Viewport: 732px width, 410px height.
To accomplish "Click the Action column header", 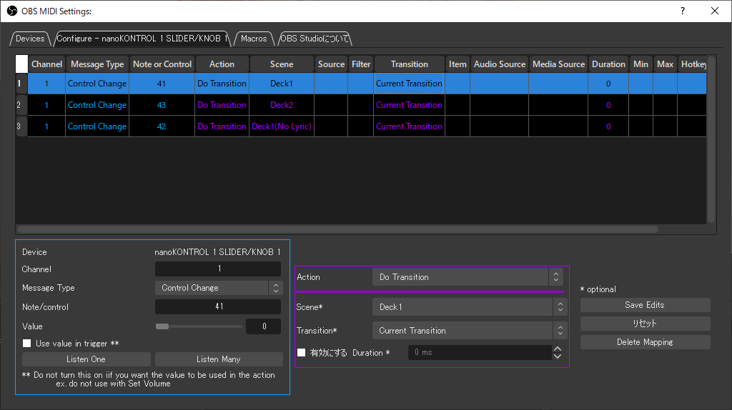I will pos(222,64).
